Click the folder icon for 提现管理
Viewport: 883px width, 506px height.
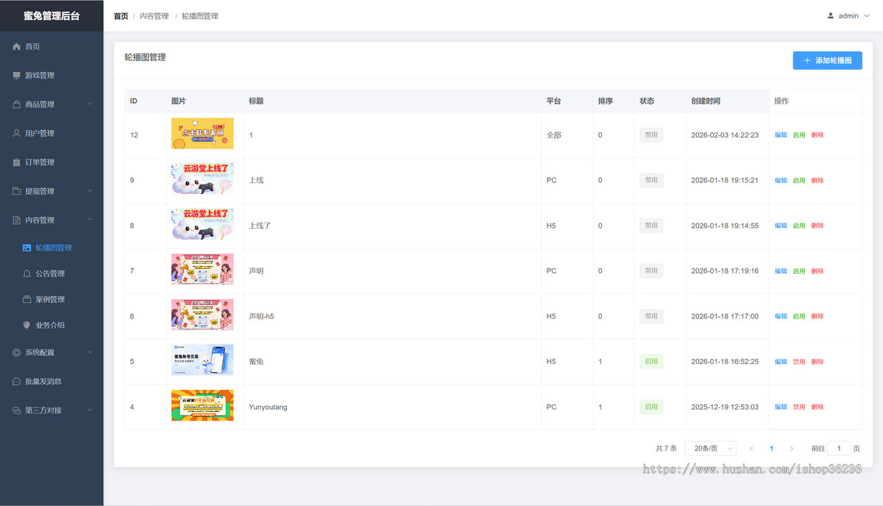pos(17,191)
